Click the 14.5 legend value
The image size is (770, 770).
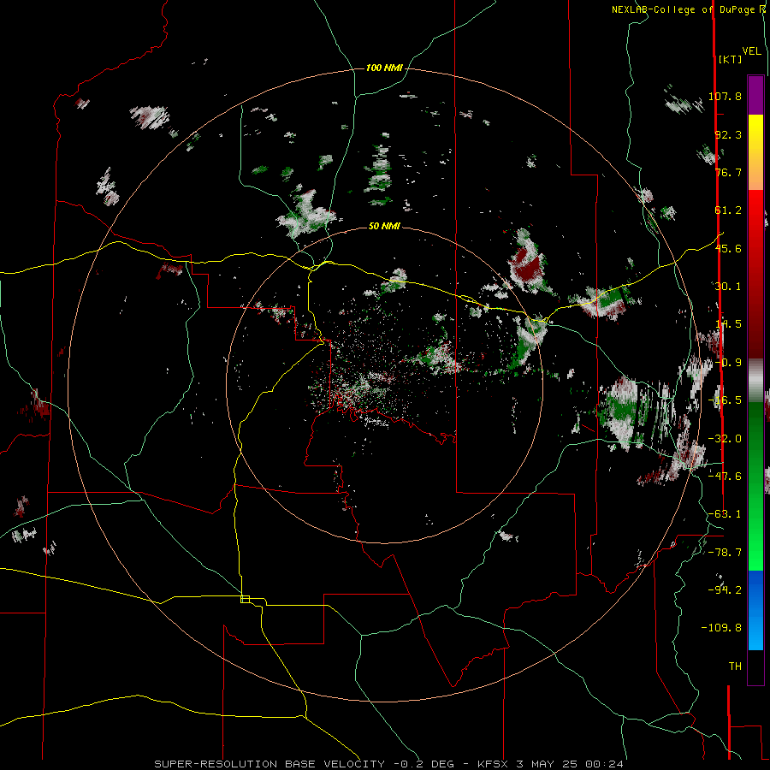click(x=728, y=324)
